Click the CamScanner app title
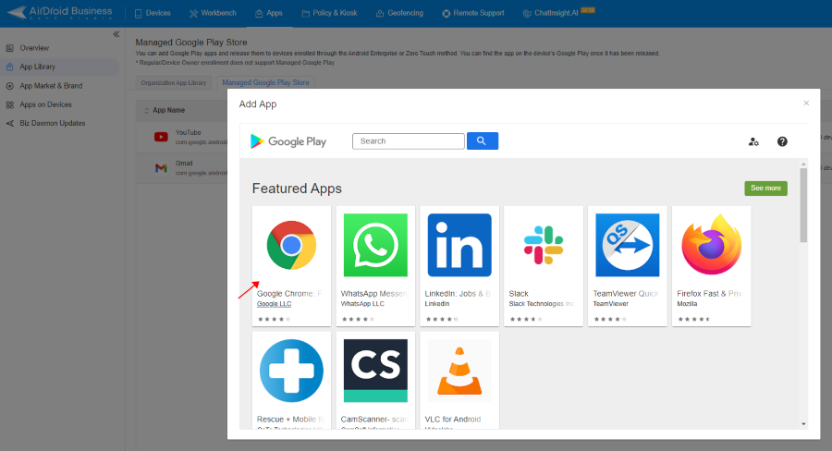 pyautogui.click(x=374, y=420)
